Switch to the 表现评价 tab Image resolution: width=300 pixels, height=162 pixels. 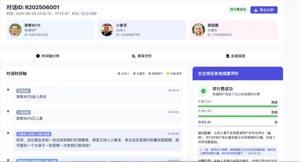(142, 56)
